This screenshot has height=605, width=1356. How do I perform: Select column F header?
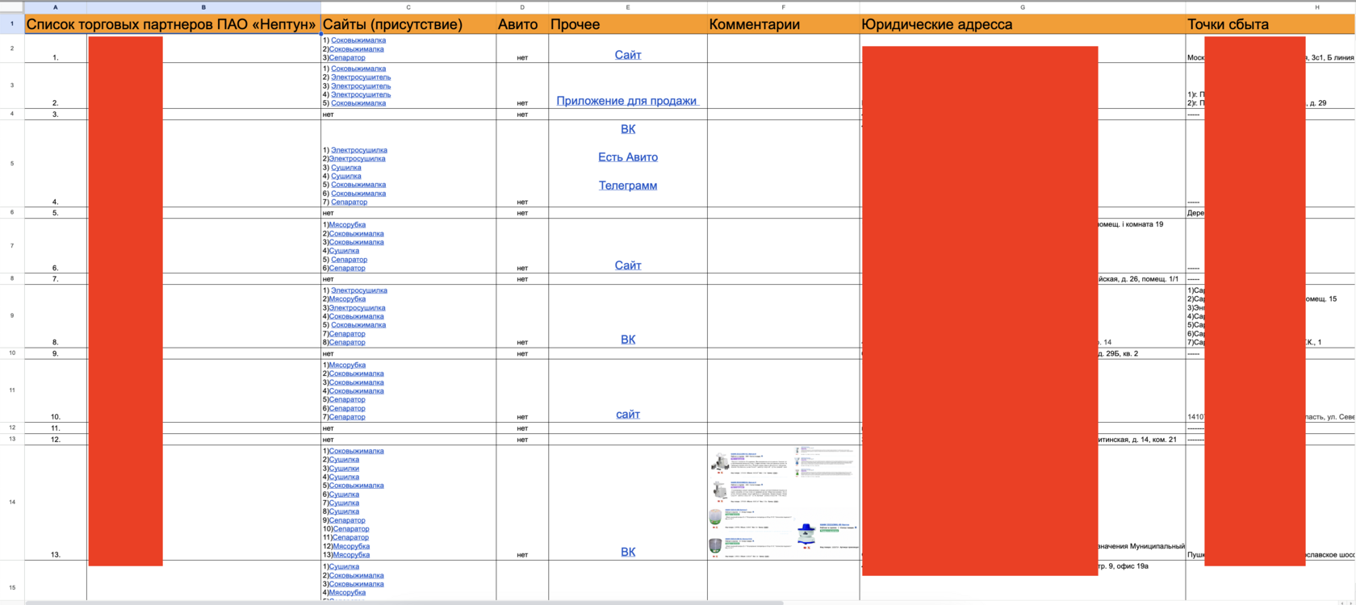pyautogui.click(x=783, y=7)
